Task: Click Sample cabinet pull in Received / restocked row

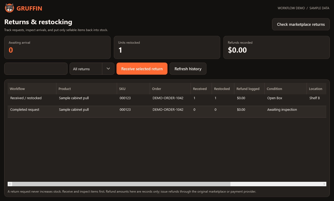Action: (x=74, y=98)
